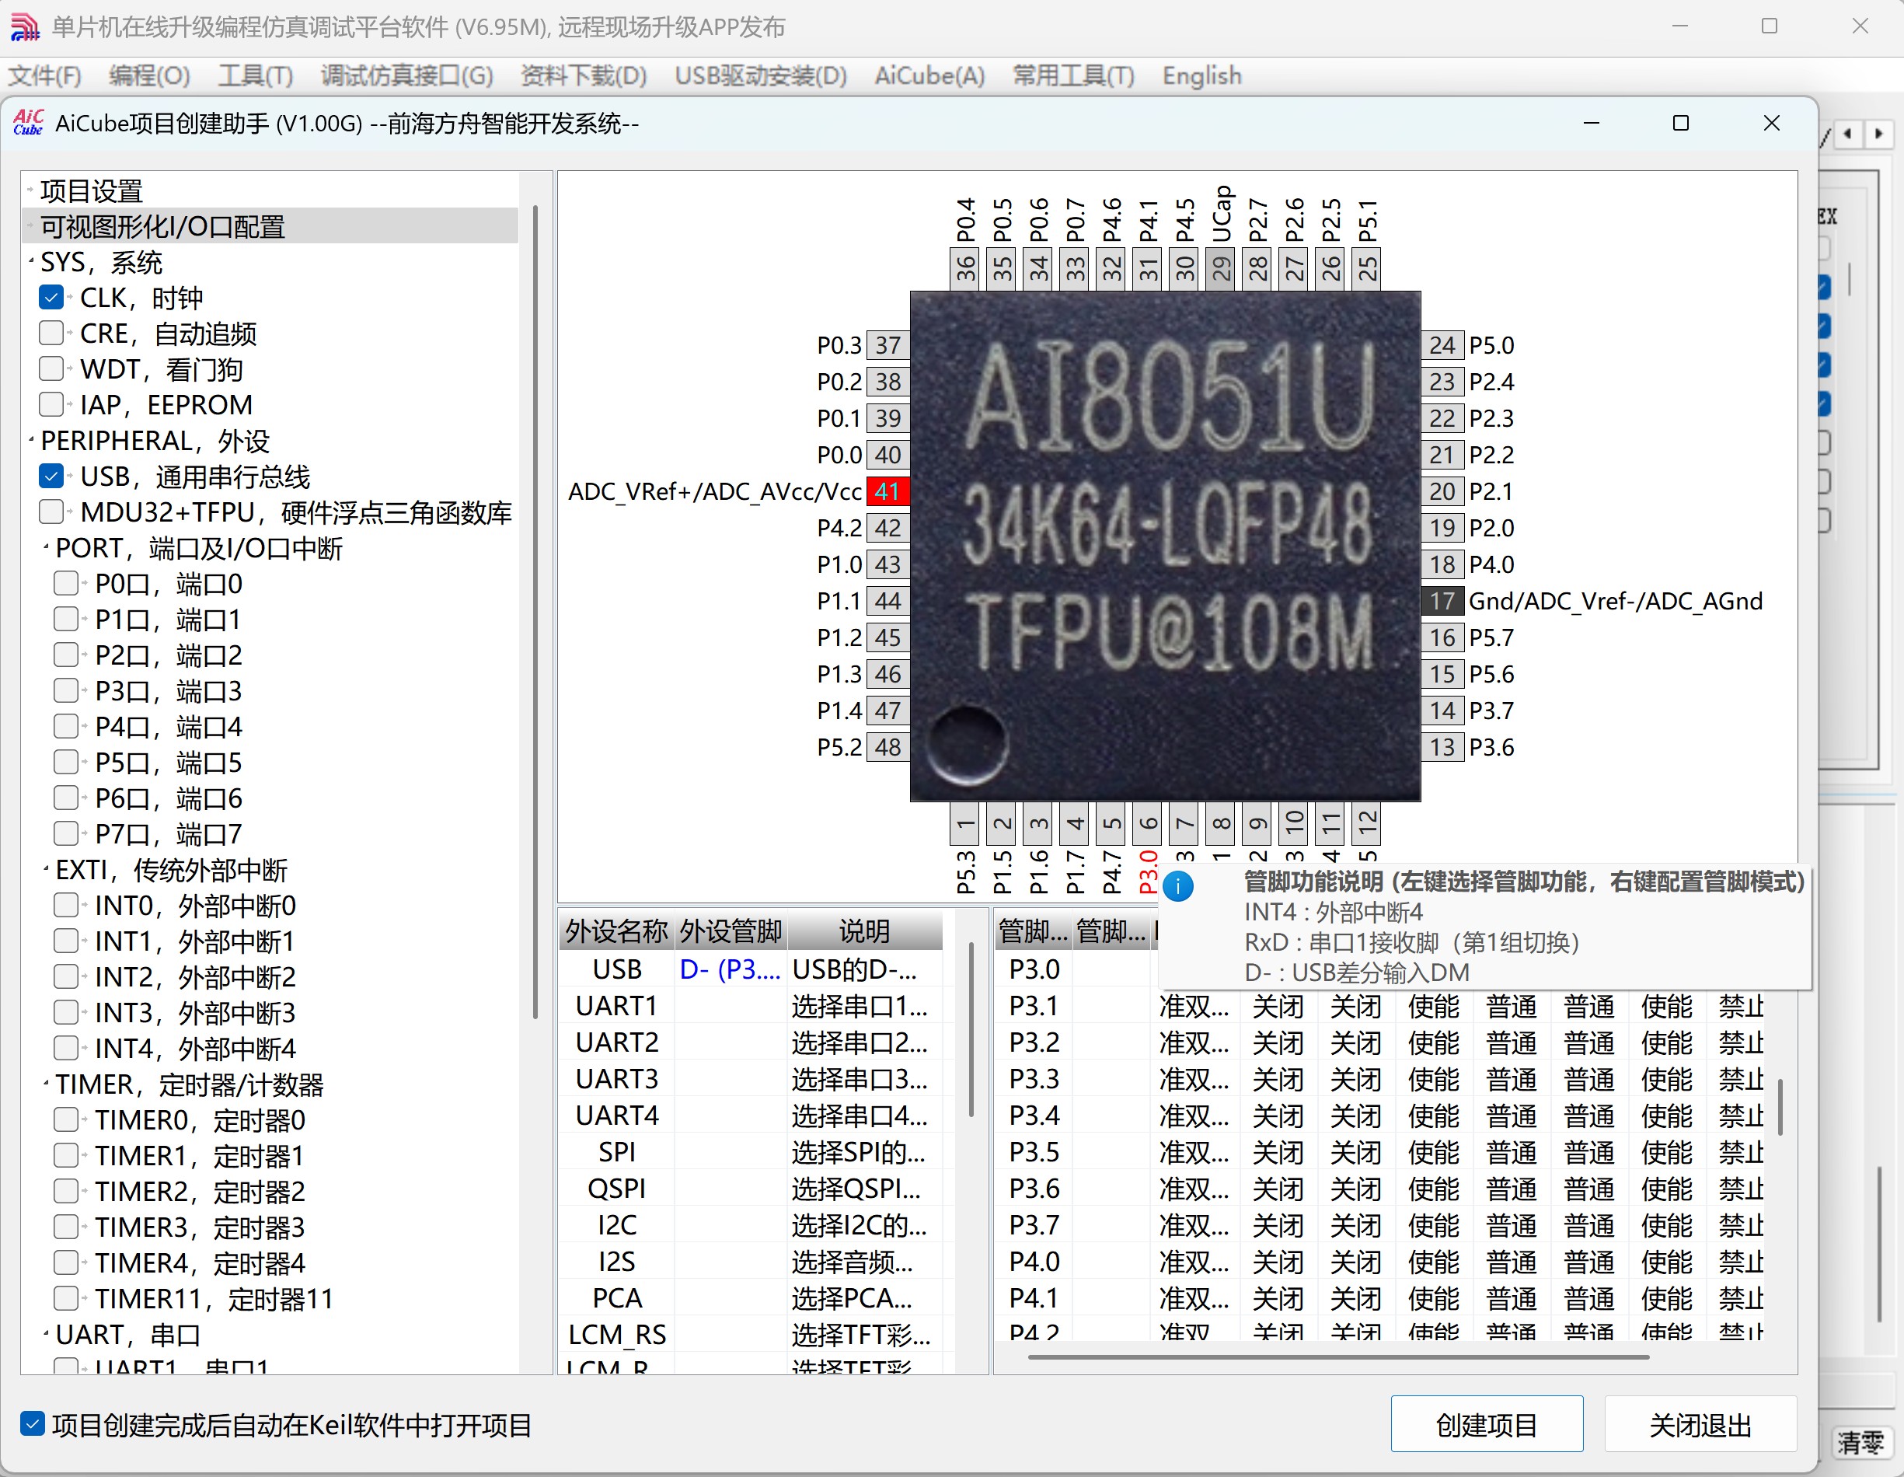This screenshot has width=1904, height=1477.
Task: Open the 文件(F) menu
Action: (45, 76)
